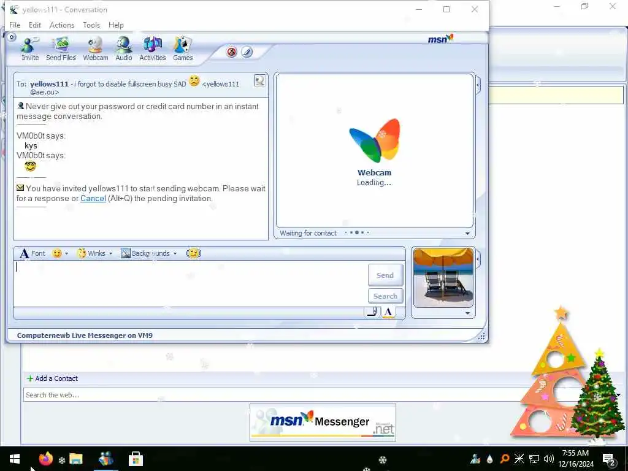
Task: Click the contact card icon beside yellows111 email
Action: (259, 81)
